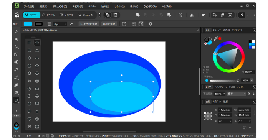Viewport: 268px width, 140px height.
Task: Select the Pen tool
Action: click(16, 70)
